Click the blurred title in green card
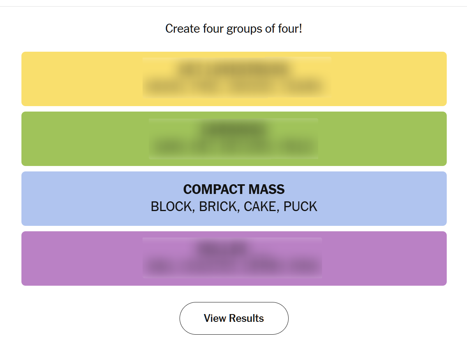This screenshot has width=467, height=358. [234, 129]
